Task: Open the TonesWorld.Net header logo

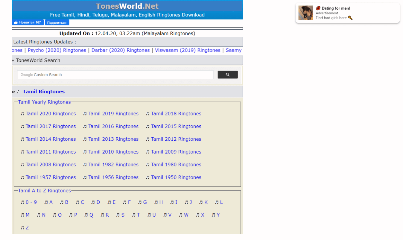Action: point(127,6)
